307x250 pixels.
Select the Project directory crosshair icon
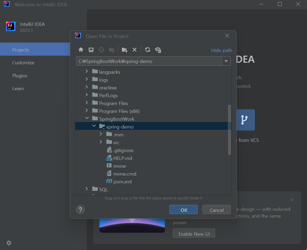point(101,50)
